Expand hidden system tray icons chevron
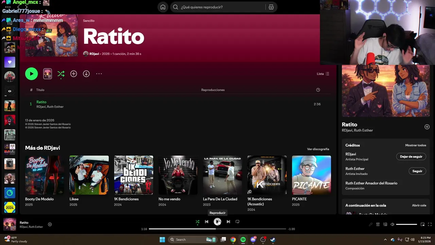 [x=385, y=240]
